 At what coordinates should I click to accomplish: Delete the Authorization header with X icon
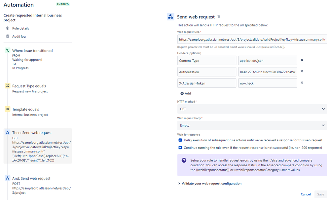pyautogui.click(x=302, y=72)
